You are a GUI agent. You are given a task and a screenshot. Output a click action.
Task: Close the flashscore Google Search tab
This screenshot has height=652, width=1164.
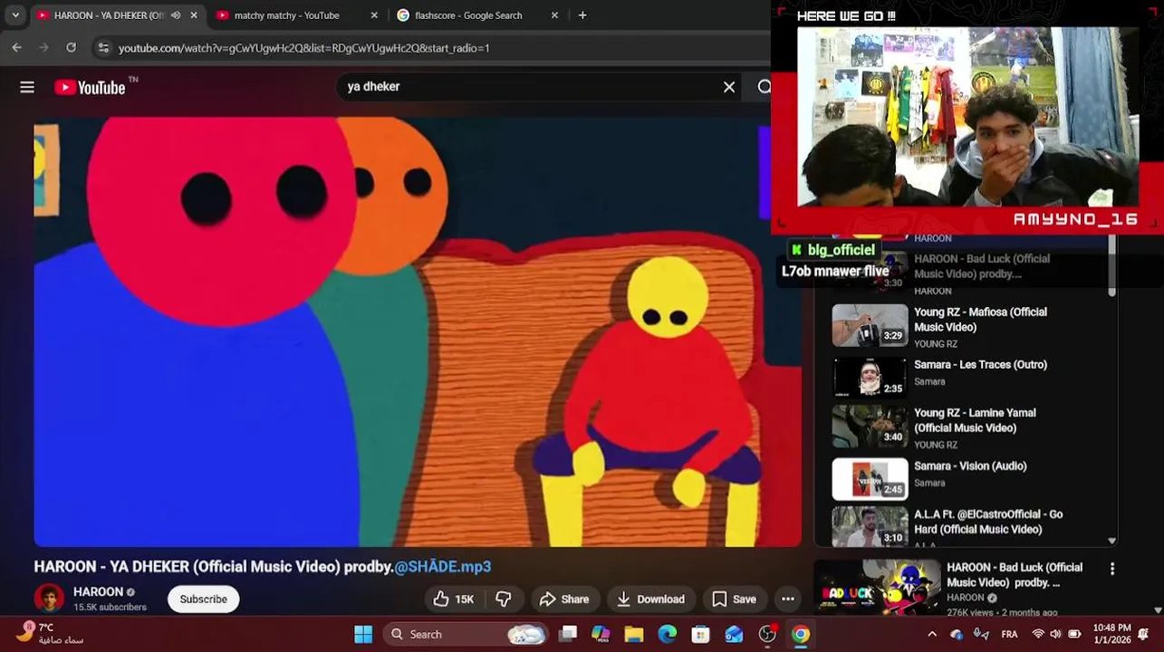[x=554, y=15]
